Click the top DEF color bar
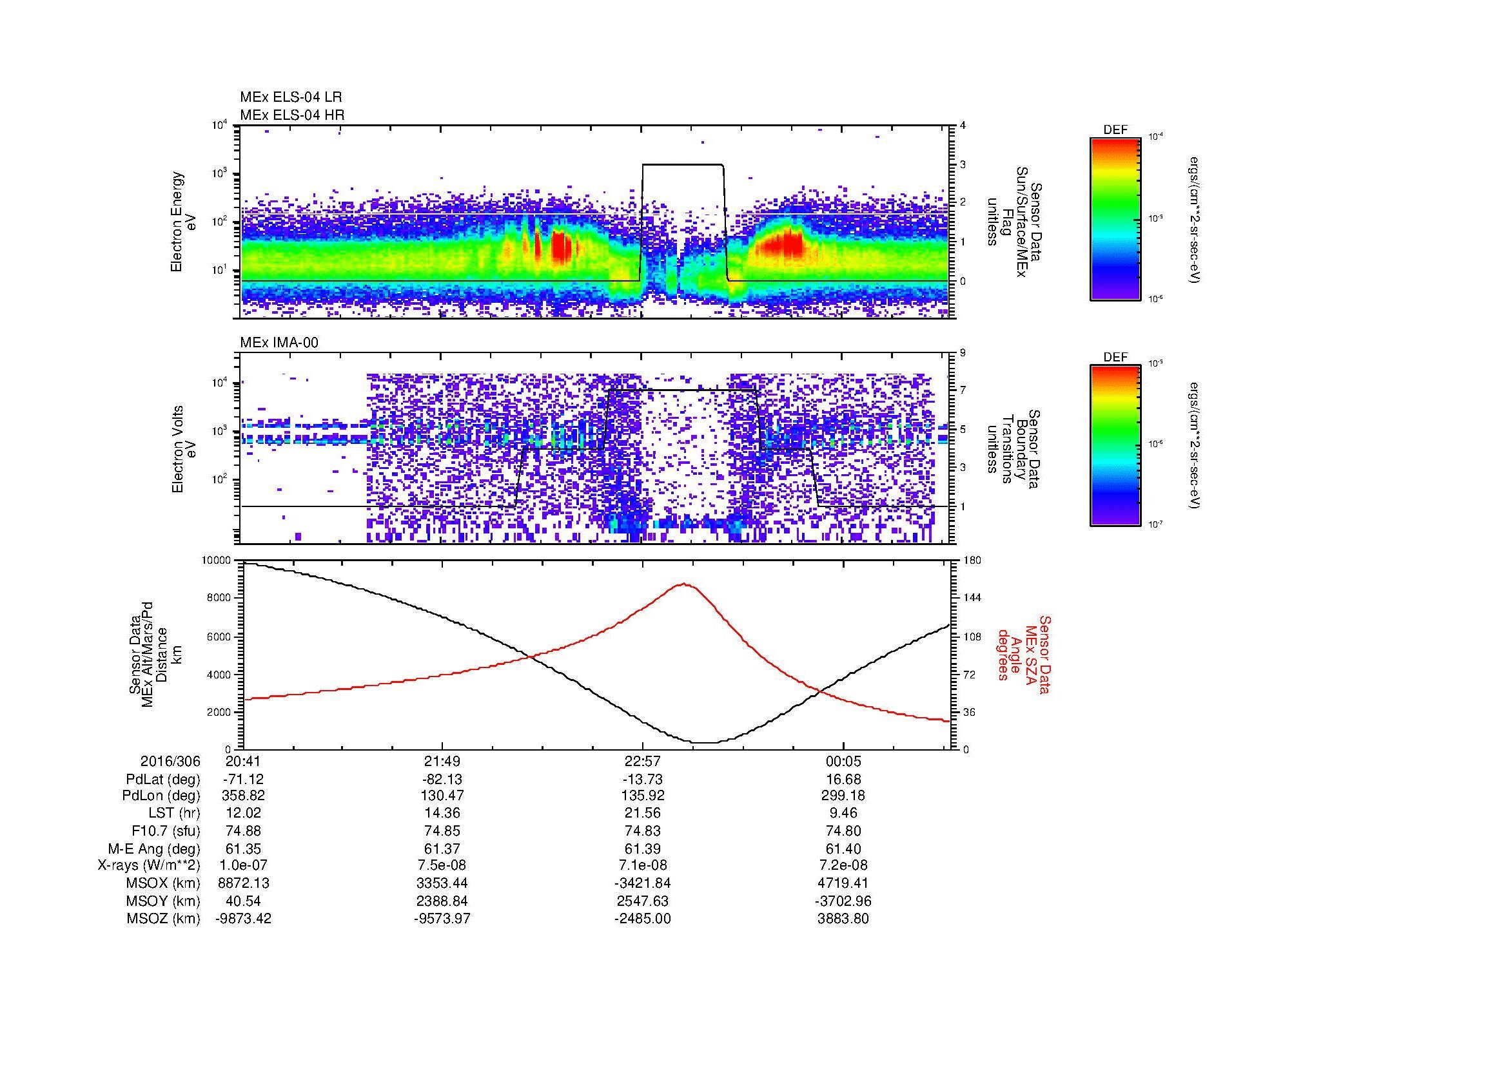The width and height of the screenshot is (1508, 1065). [x=1115, y=218]
